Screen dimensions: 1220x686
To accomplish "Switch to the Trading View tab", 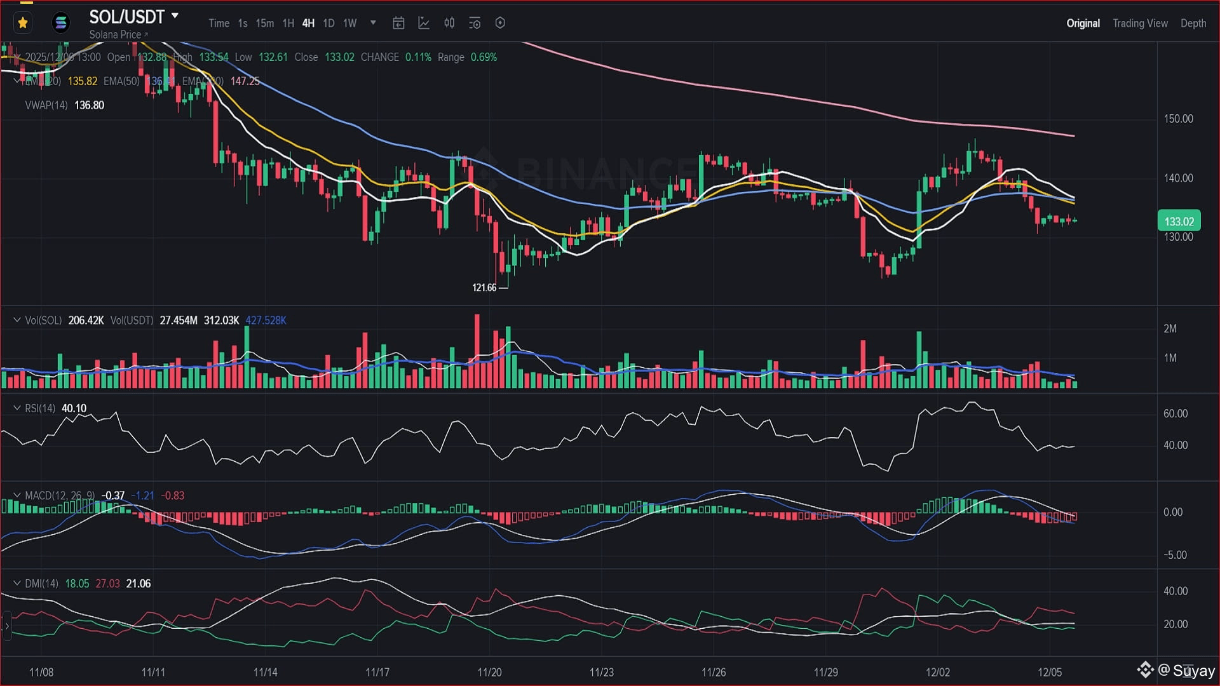I will [1140, 24].
